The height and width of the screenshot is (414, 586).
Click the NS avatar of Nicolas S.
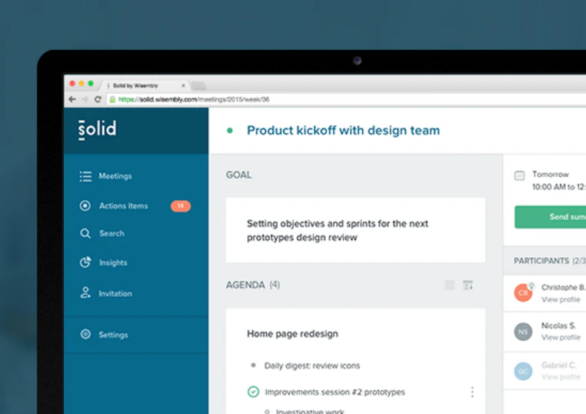coord(523,332)
